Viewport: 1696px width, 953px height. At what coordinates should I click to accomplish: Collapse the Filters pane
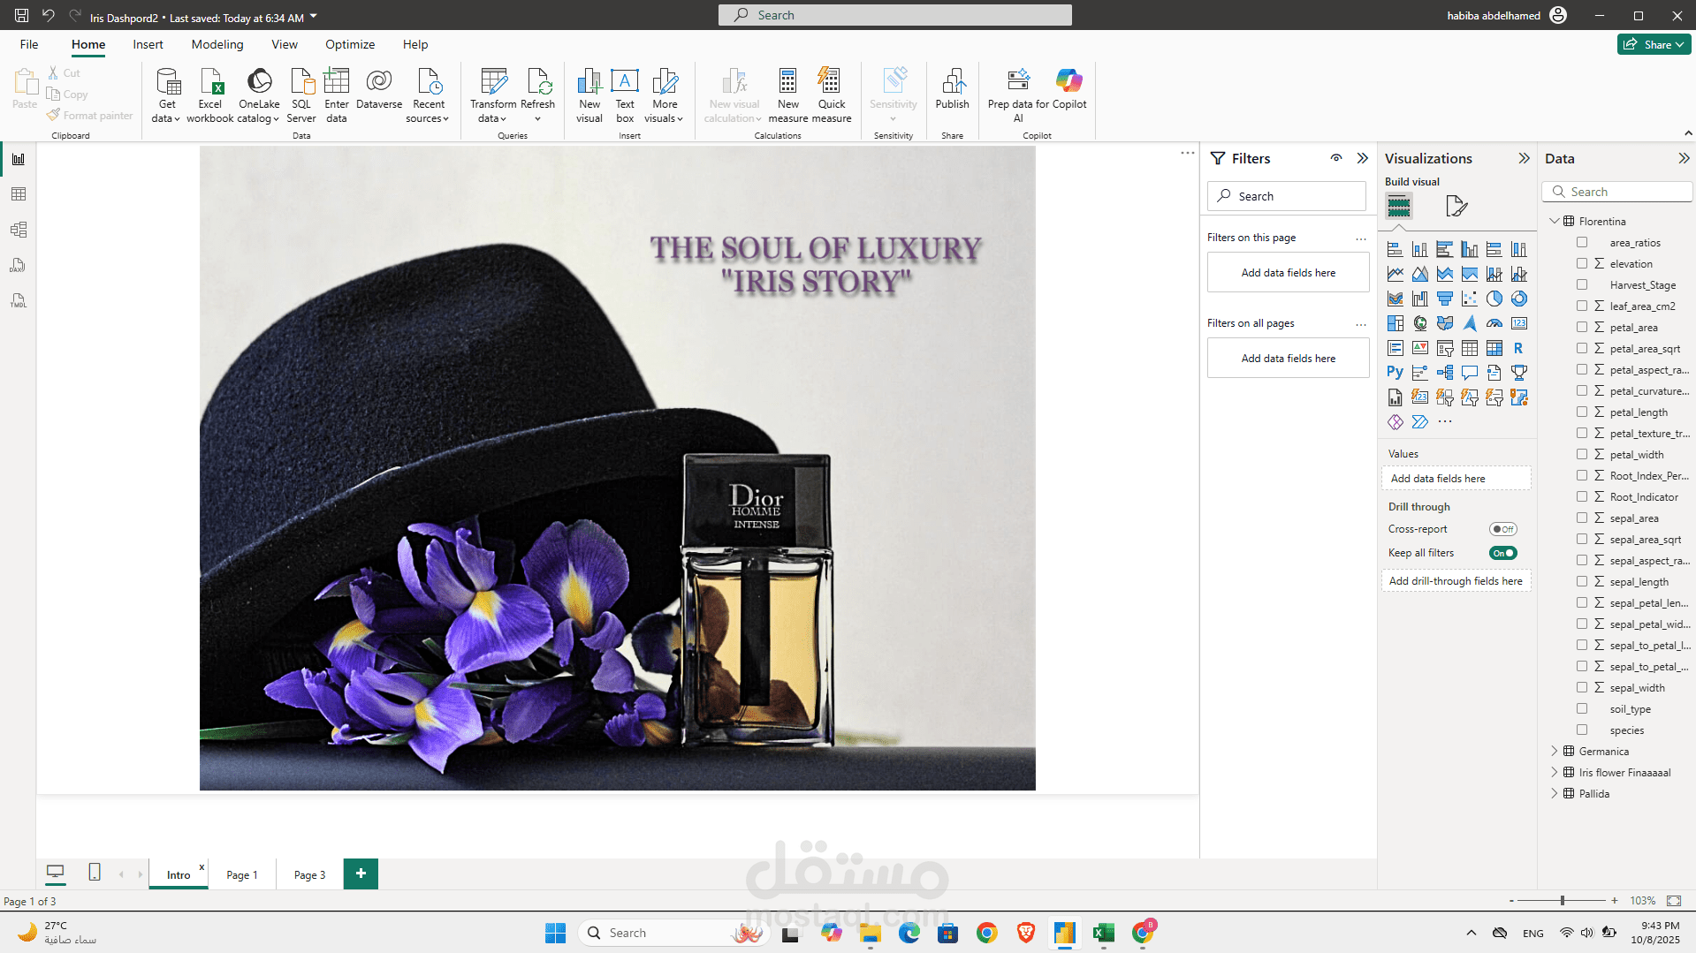pyautogui.click(x=1362, y=158)
